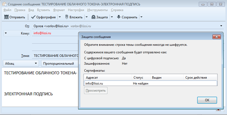
Task: Open the Правка menu
Action: (20, 10)
